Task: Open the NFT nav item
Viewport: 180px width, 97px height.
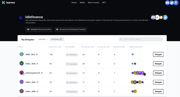Action: point(104,3)
